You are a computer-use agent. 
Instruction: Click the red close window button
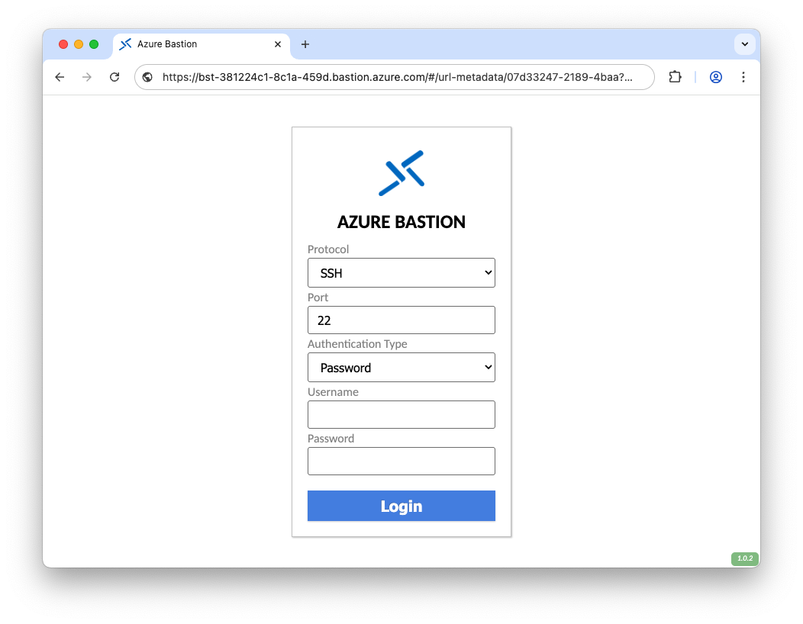pyautogui.click(x=63, y=44)
